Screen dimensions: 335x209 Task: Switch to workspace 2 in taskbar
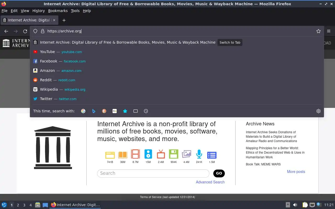18,205
